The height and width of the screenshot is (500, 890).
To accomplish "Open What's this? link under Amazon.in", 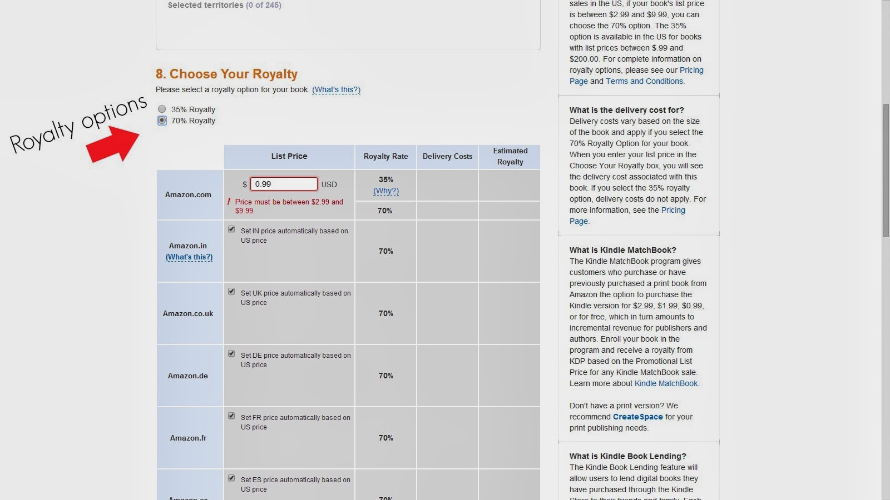I will click(189, 257).
